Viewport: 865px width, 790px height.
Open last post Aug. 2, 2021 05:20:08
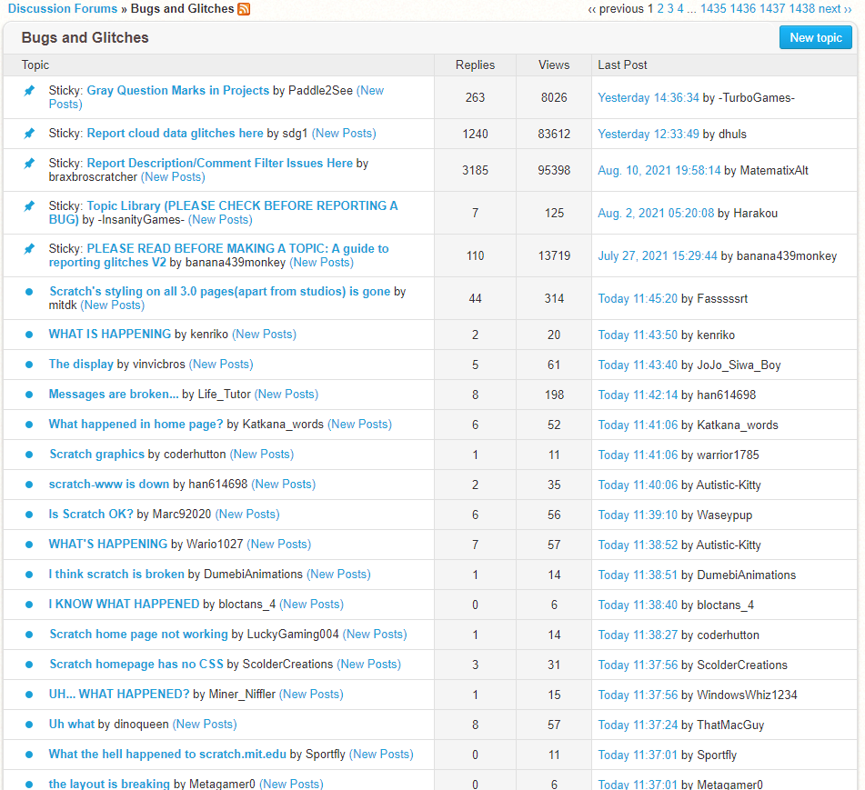click(x=656, y=213)
